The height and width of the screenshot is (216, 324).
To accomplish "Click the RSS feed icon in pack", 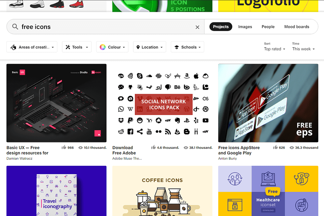I will [x=168, y=132].
